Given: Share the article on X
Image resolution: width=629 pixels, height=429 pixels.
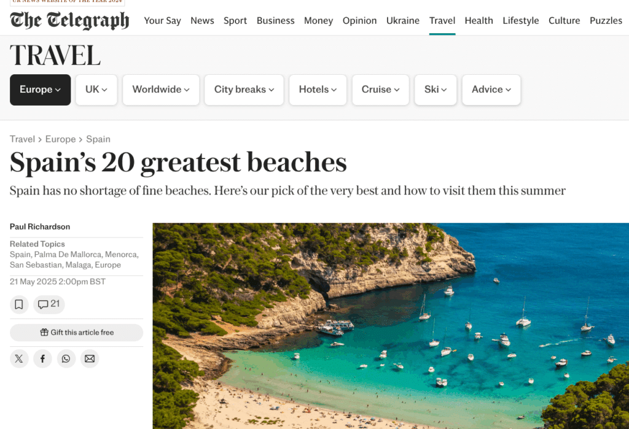Looking at the screenshot, I should click(x=19, y=358).
